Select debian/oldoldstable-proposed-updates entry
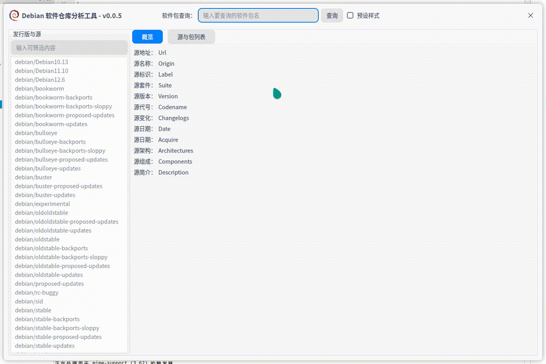 (x=69, y=222)
